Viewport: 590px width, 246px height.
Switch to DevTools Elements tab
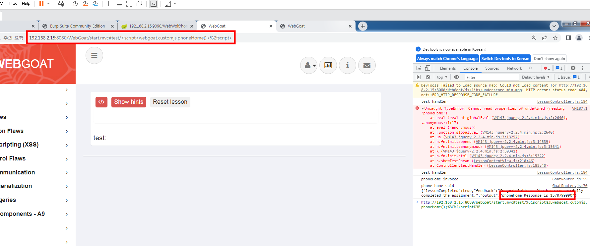pos(448,68)
